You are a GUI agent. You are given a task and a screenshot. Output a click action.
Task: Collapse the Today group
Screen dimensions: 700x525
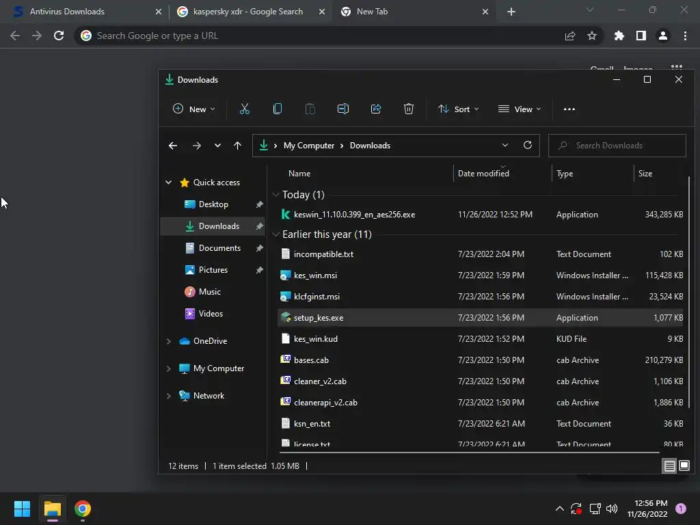coord(275,195)
